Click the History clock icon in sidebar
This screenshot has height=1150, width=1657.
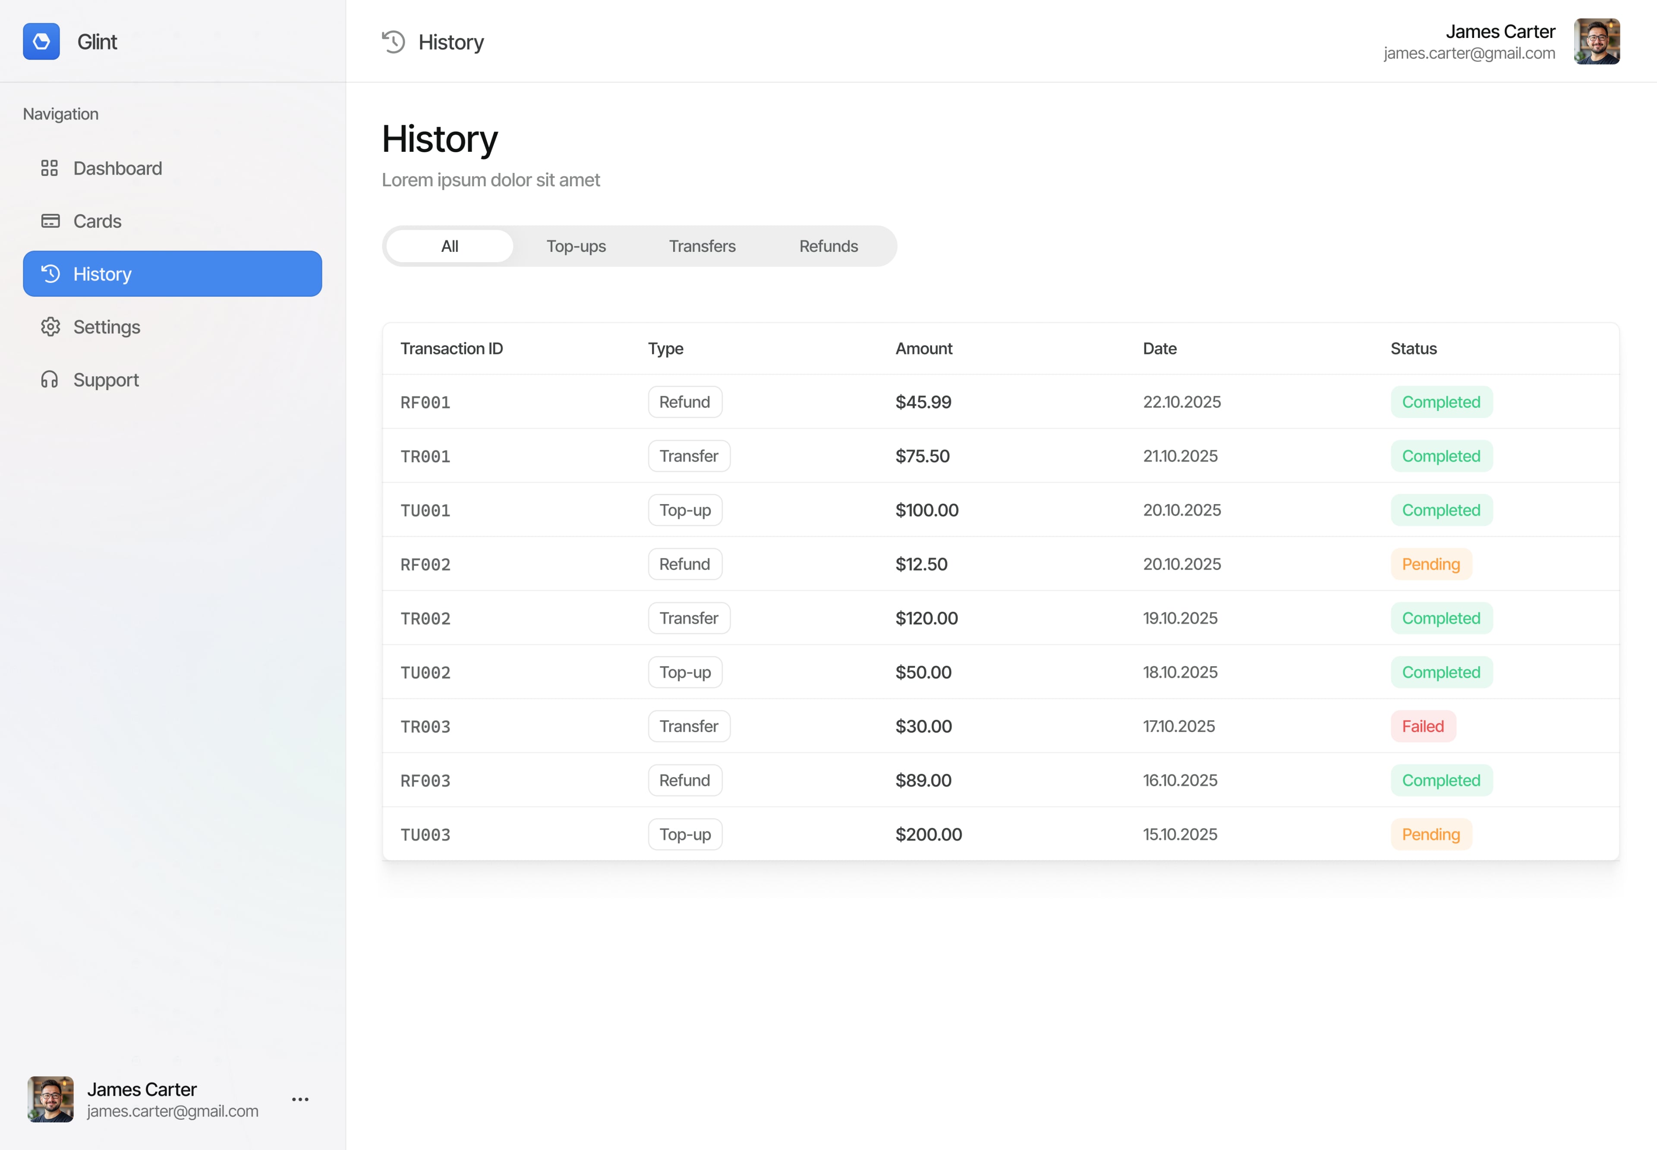coord(50,274)
